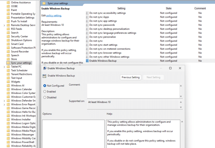
Task: Expand the Tablet PC tree node
Action: [4, 67]
